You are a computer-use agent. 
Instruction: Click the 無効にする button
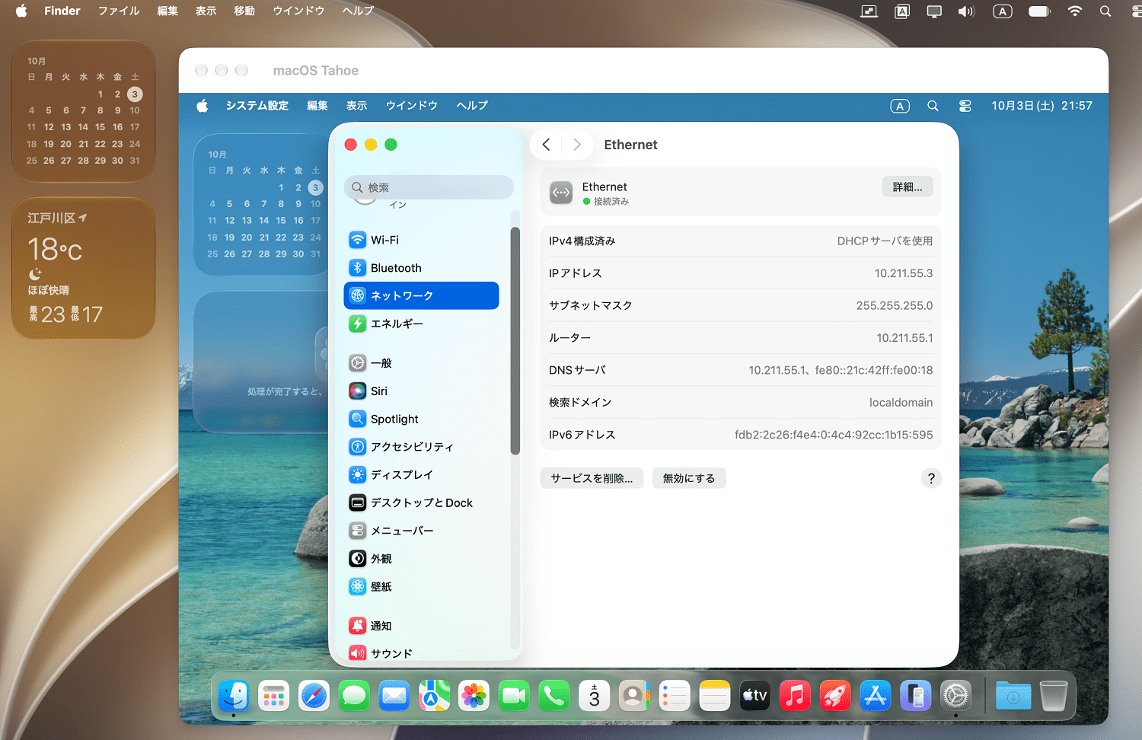pyautogui.click(x=689, y=478)
